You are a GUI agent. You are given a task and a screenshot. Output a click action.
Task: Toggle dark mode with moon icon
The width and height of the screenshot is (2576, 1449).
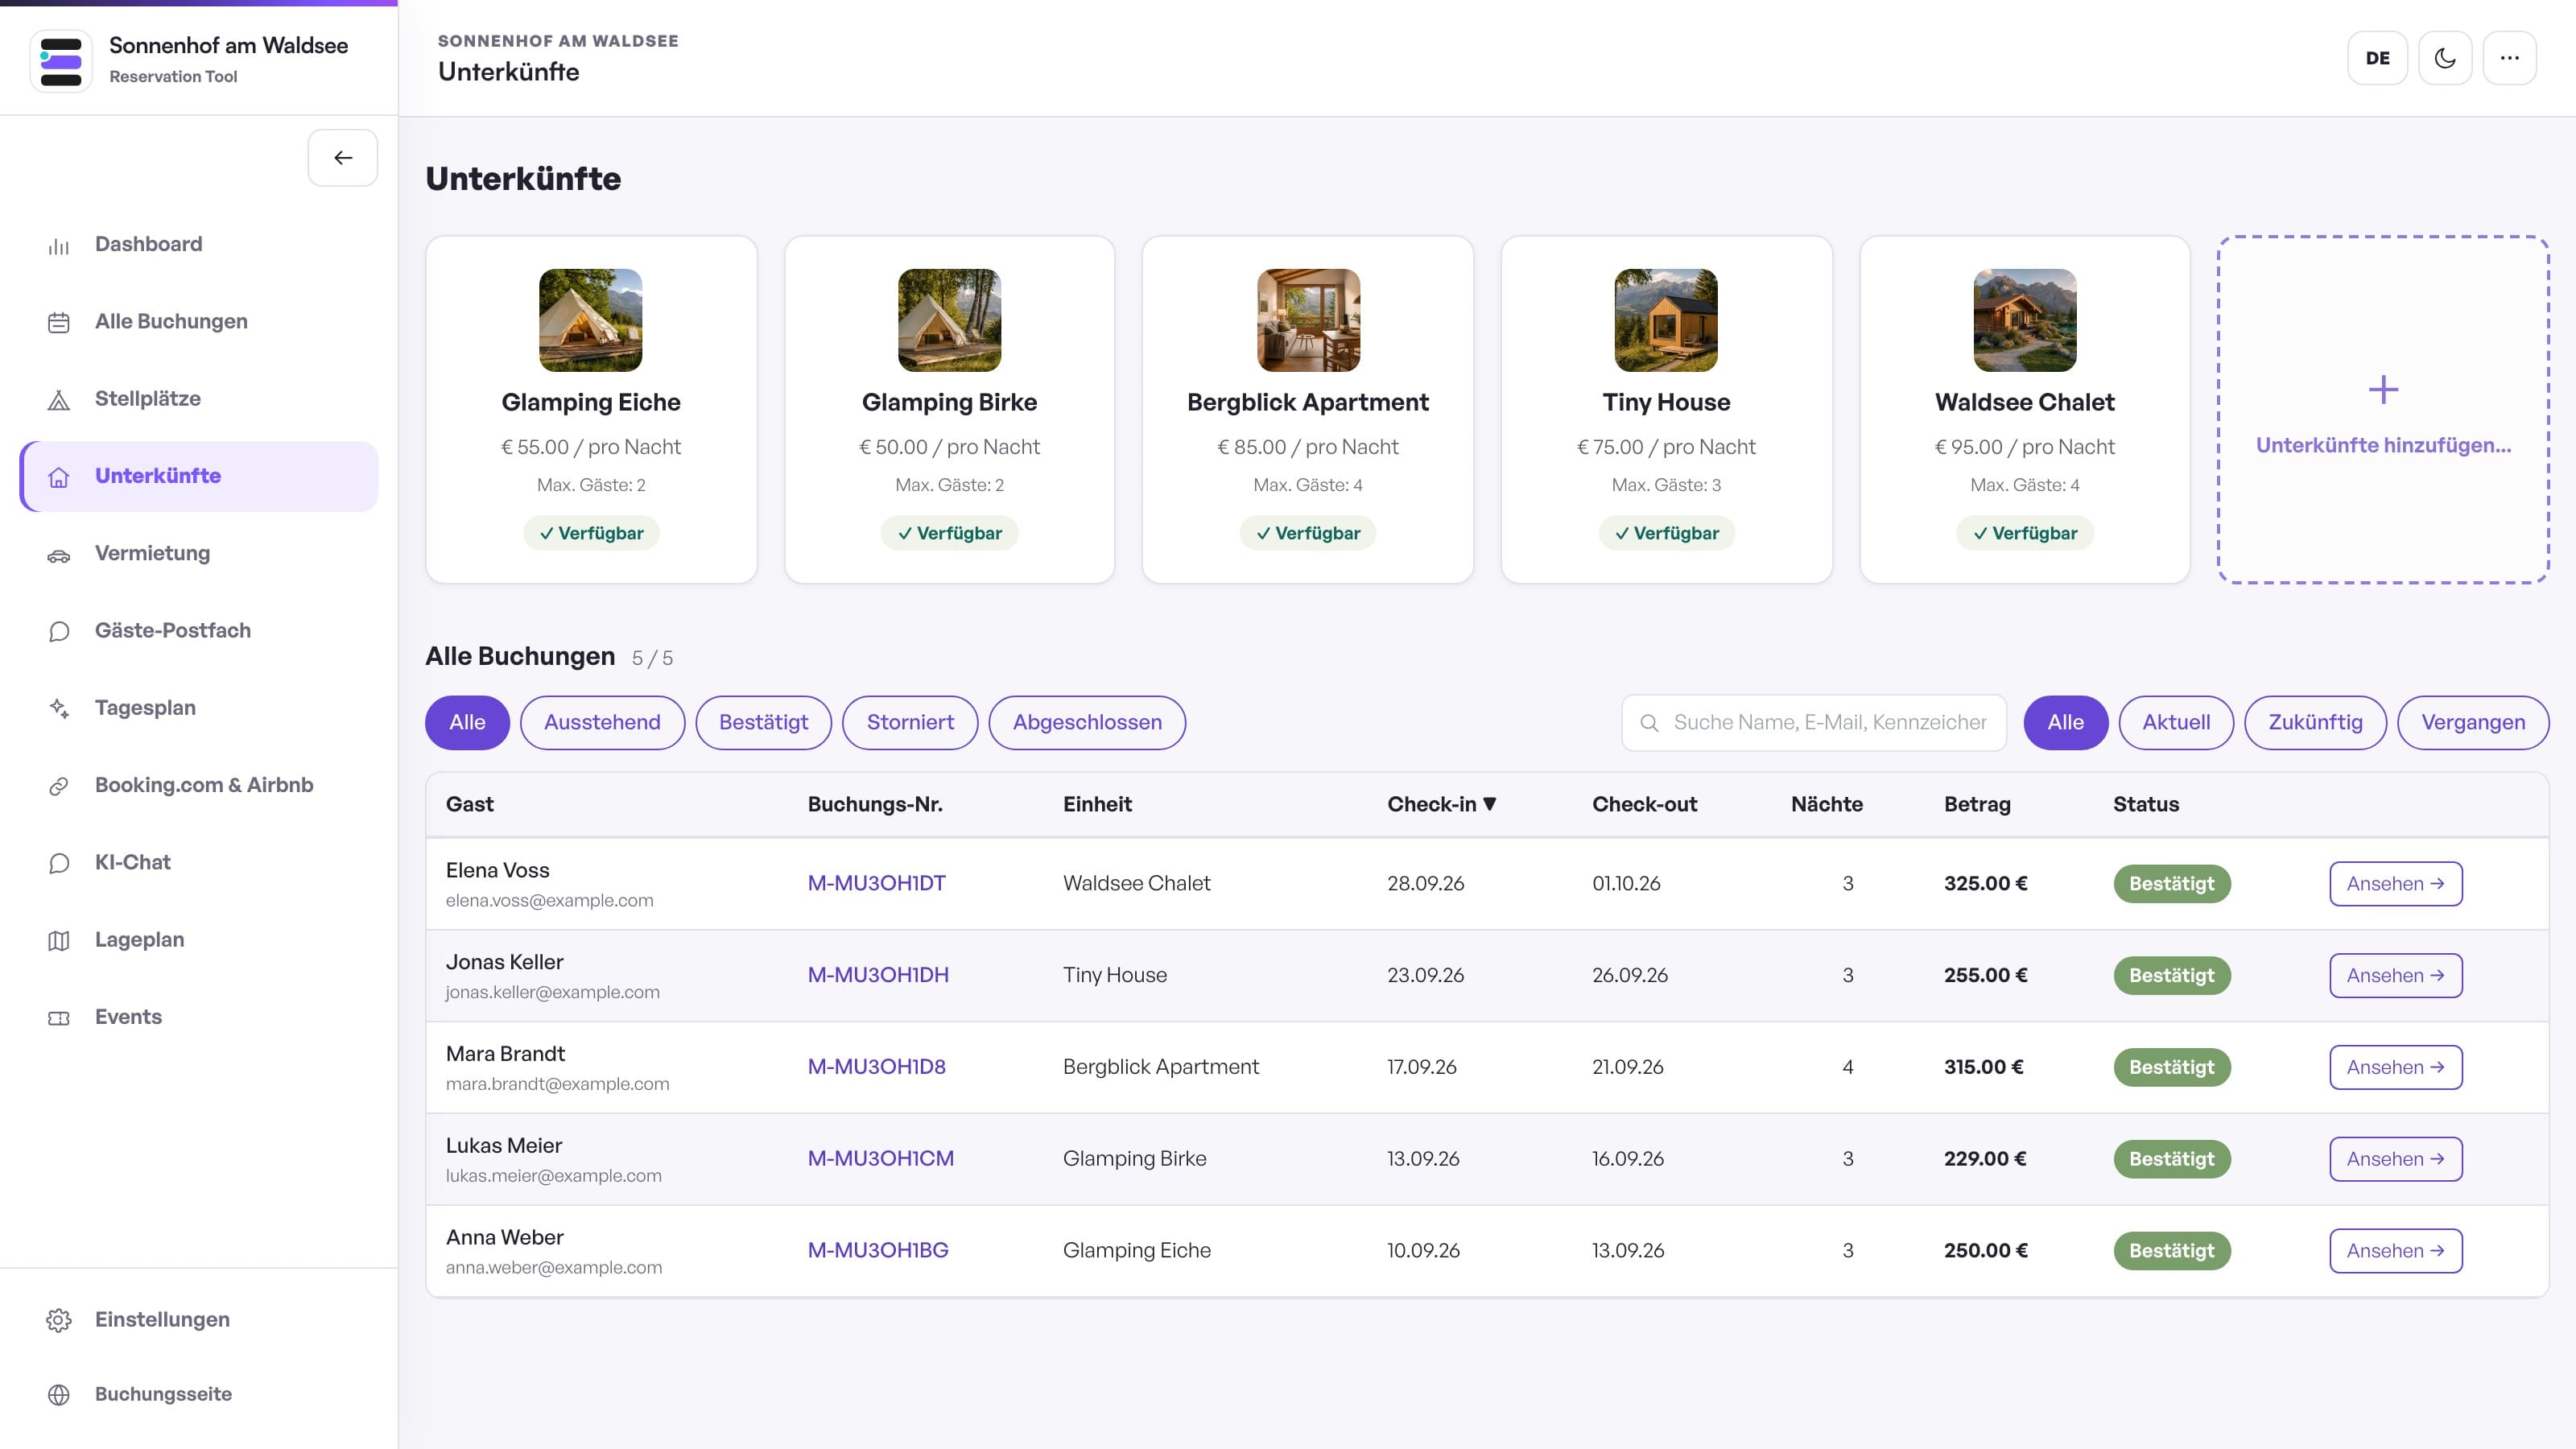tap(2445, 58)
